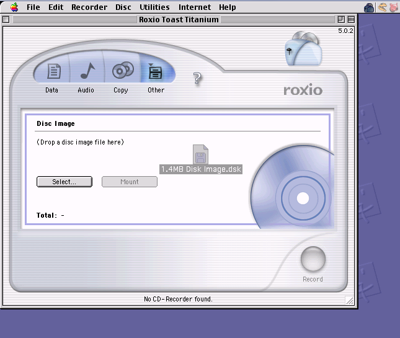
Task: Click the Toast toaster logo icon
Action: click(303, 48)
